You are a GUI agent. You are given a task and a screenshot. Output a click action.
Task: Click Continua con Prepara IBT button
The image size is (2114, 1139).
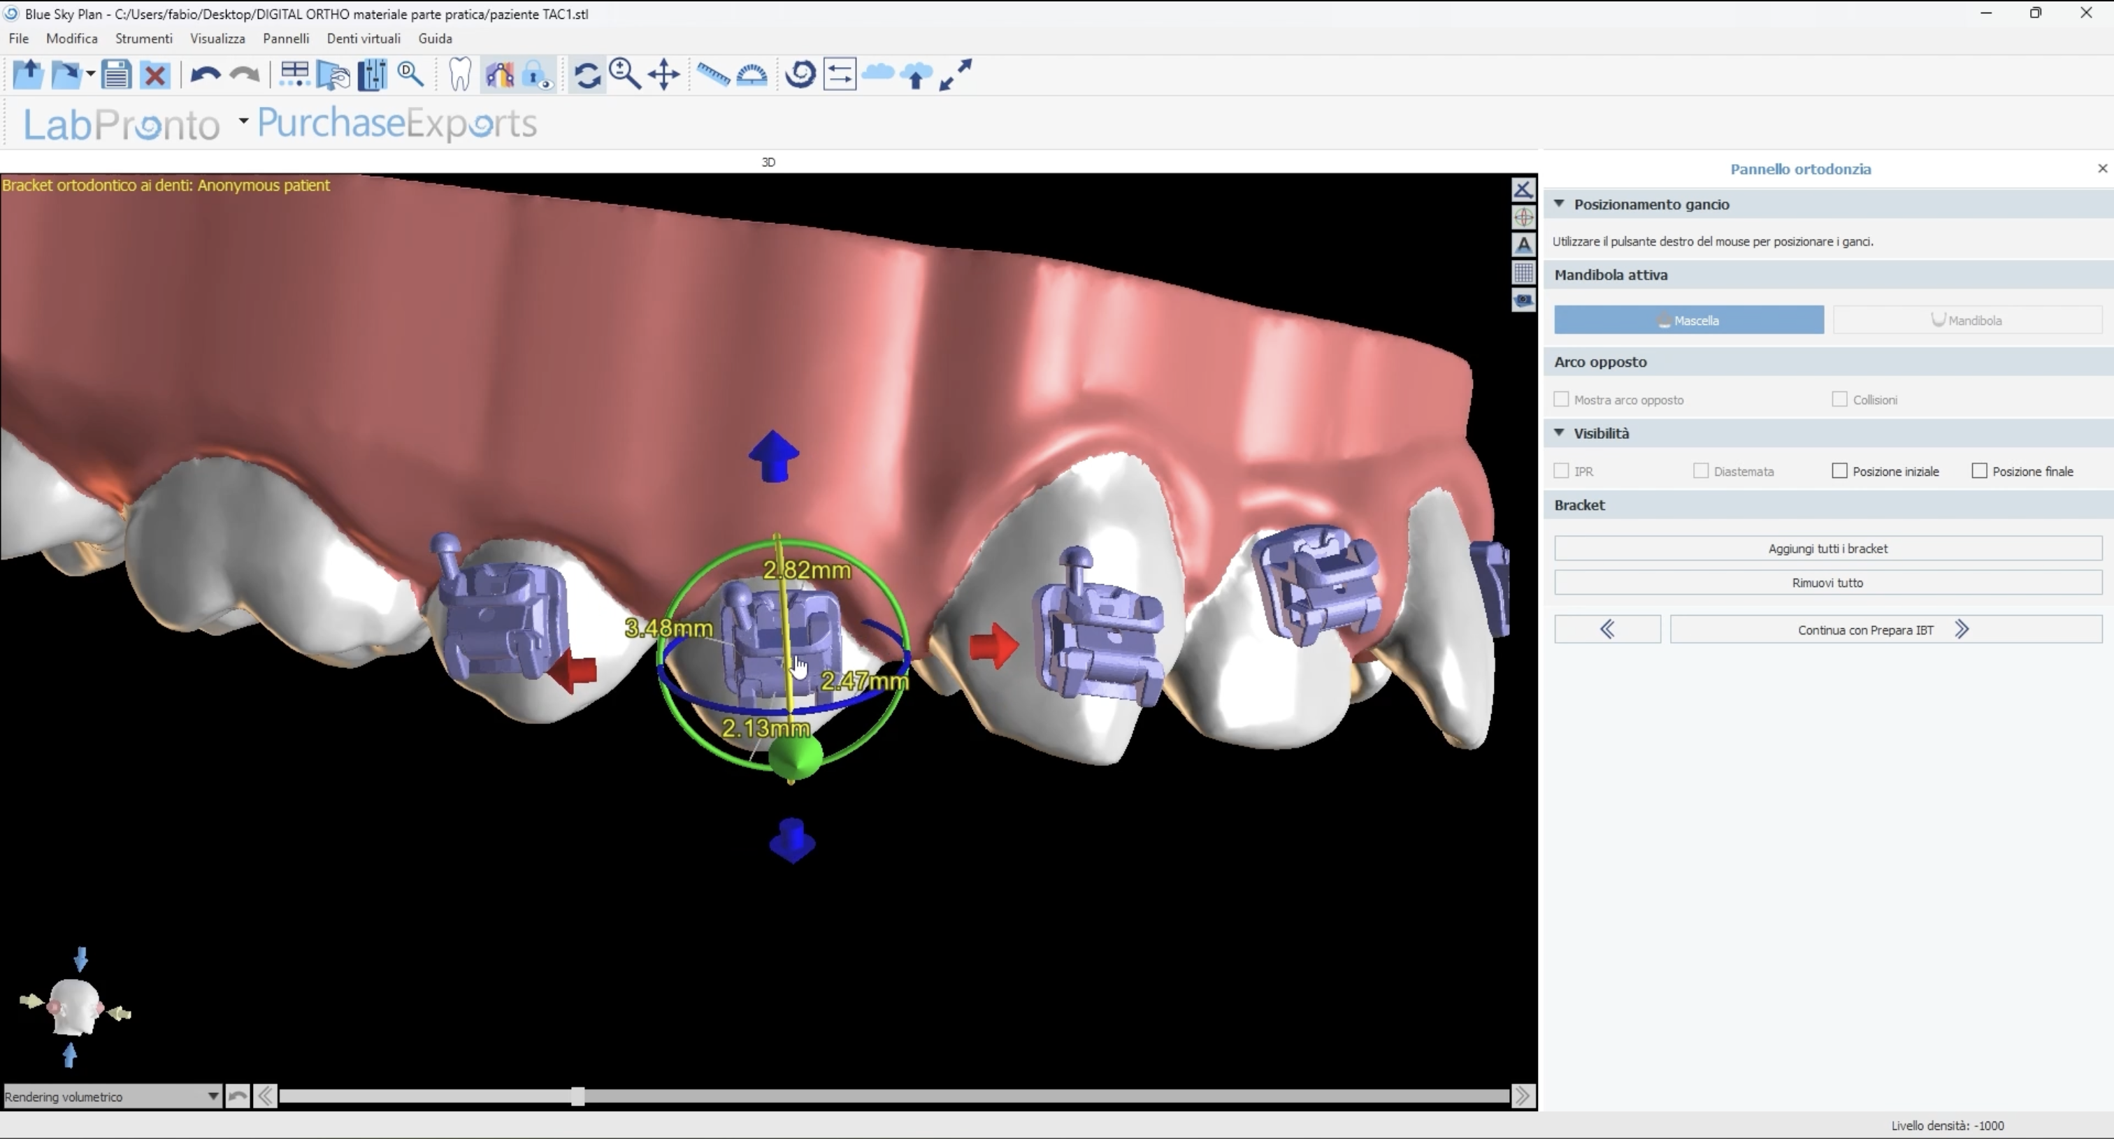(1885, 630)
